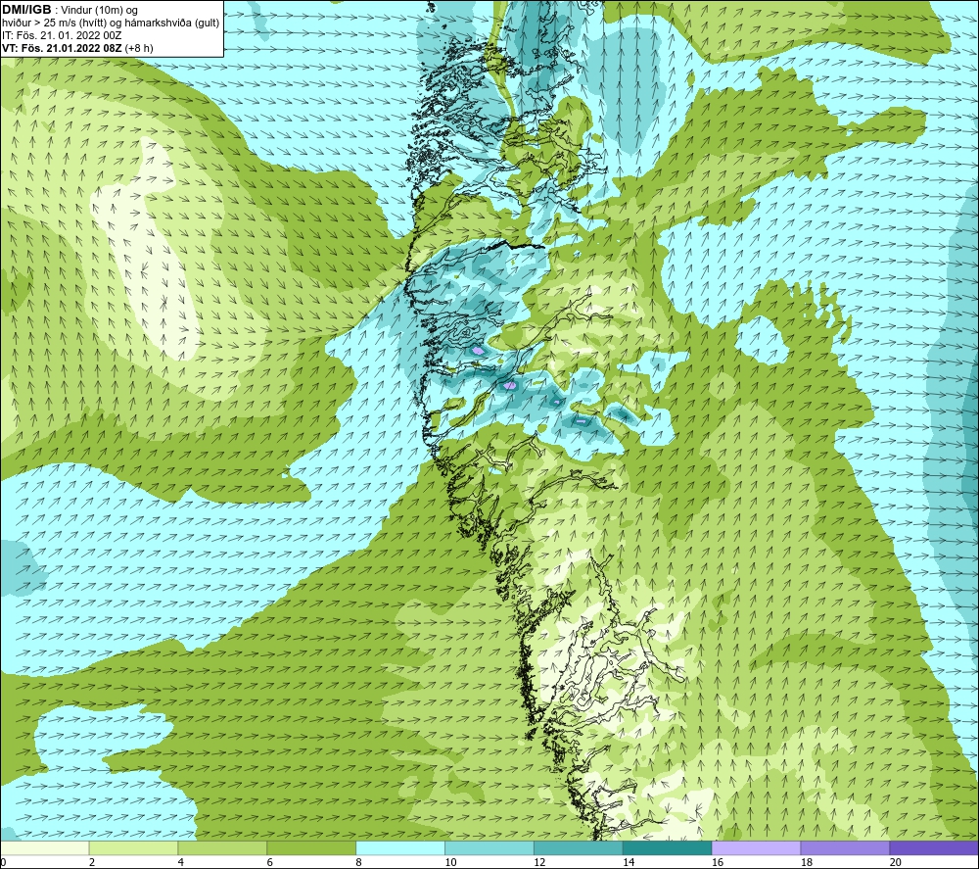The image size is (979, 869).
Task: Click the "IT: Fös. 21. 01. 2022 00Z" line
Action: 62,35
